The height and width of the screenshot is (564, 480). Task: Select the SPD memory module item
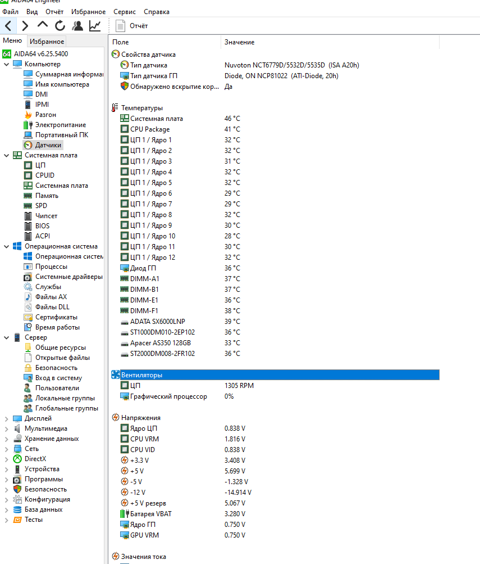[35, 206]
